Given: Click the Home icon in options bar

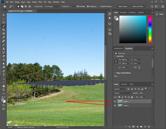Looking at the screenshot, I should 5,7.
